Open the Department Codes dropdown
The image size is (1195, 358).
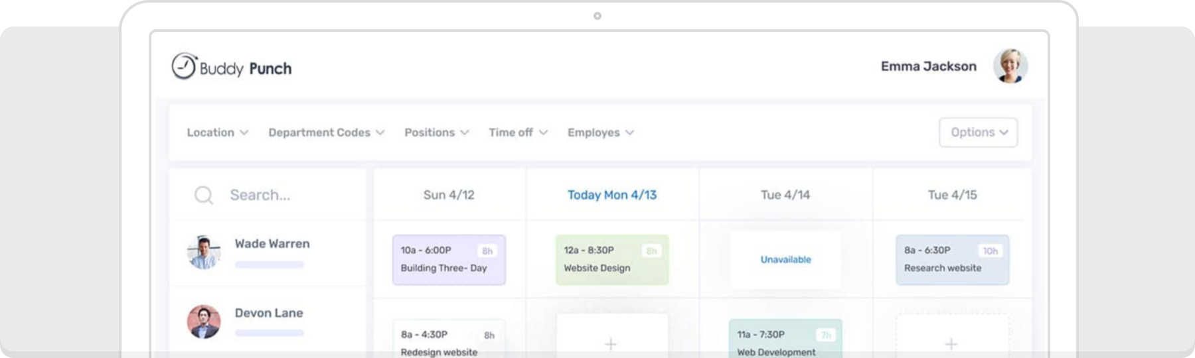pyautogui.click(x=327, y=133)
